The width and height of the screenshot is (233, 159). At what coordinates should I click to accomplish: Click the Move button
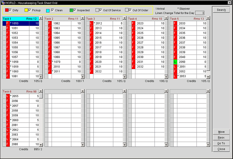point(221,132)
